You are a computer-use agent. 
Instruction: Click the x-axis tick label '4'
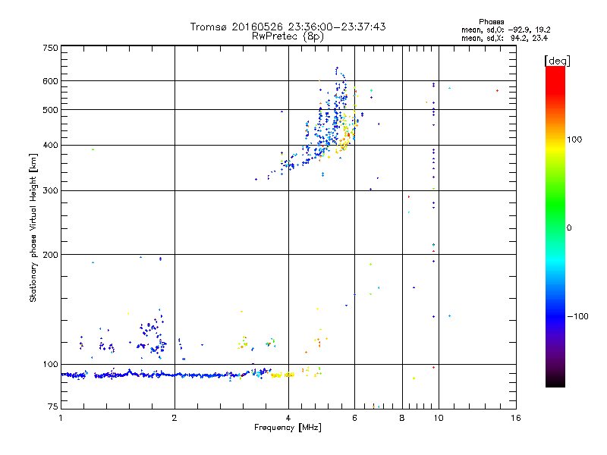tap(288, 418)
